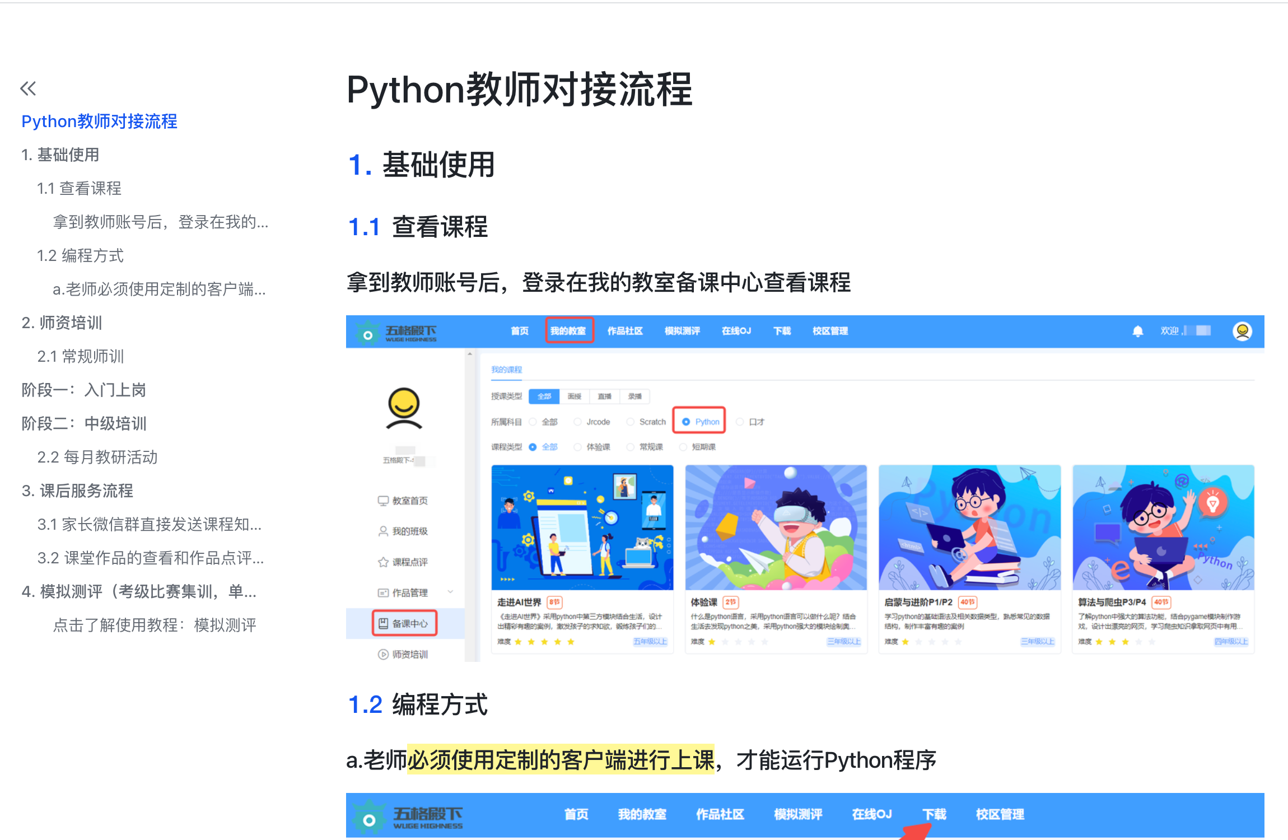Click the classroom sidebar scrollbar

[x=470, y=504]
